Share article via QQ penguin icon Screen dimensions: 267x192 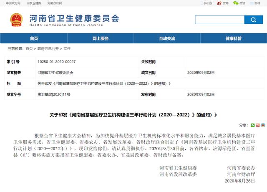[262, 125]
